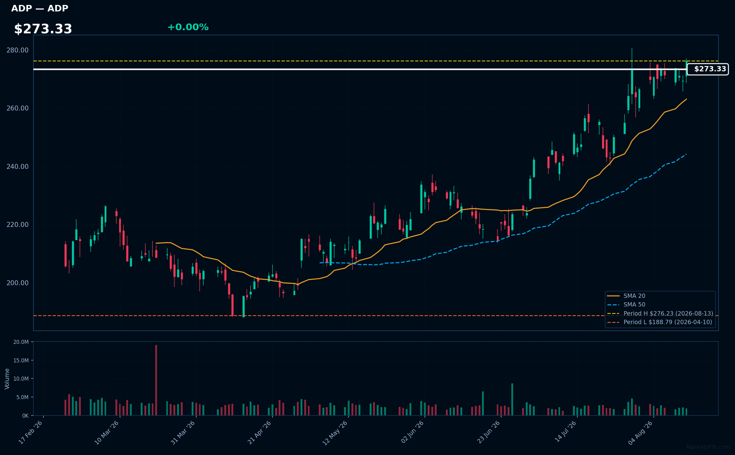This screenshot has width=735, height=455.
Task: Click the 280.00 price axis label
Action: point(18,50)
